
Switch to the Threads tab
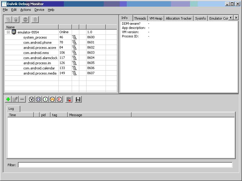[x=140, y=18]
